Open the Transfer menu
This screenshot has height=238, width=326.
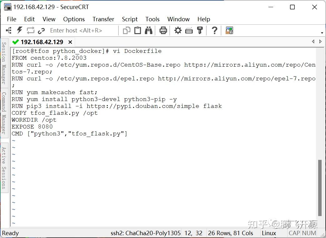tap(103, 19)
